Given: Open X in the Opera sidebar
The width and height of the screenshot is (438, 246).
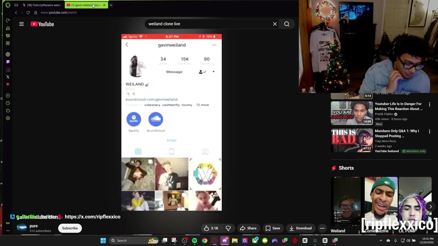Looking at the screenshot, I should coord(8,77).
